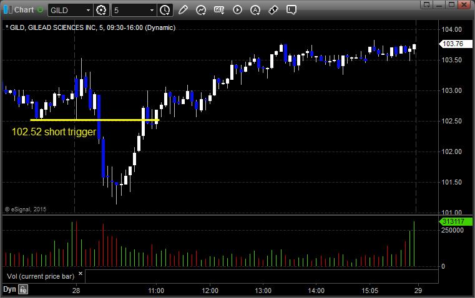Click the bar replay play button
Screen dimensions: 475x298
point(237,10)
